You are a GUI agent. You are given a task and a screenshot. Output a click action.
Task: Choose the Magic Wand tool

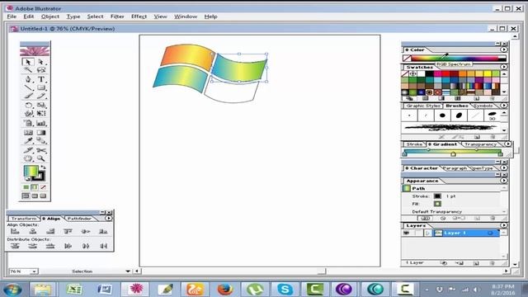pyautogui.click(x=28, y=70)
